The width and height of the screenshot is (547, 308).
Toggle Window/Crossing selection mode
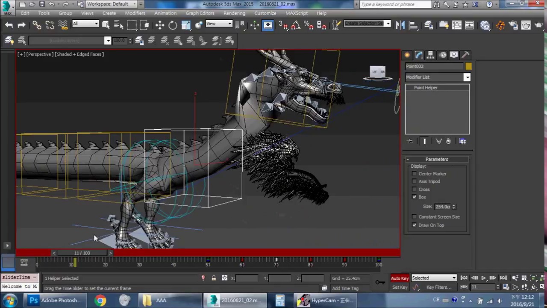tap(144, 25)
